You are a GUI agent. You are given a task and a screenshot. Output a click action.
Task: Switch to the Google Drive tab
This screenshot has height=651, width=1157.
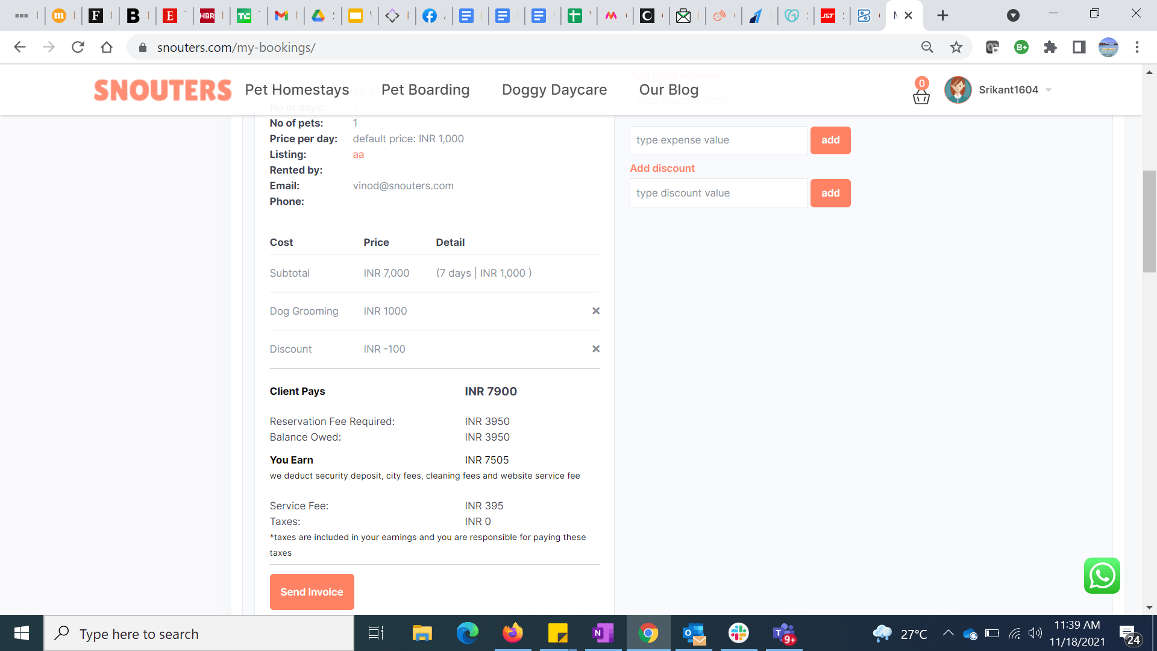318,16
